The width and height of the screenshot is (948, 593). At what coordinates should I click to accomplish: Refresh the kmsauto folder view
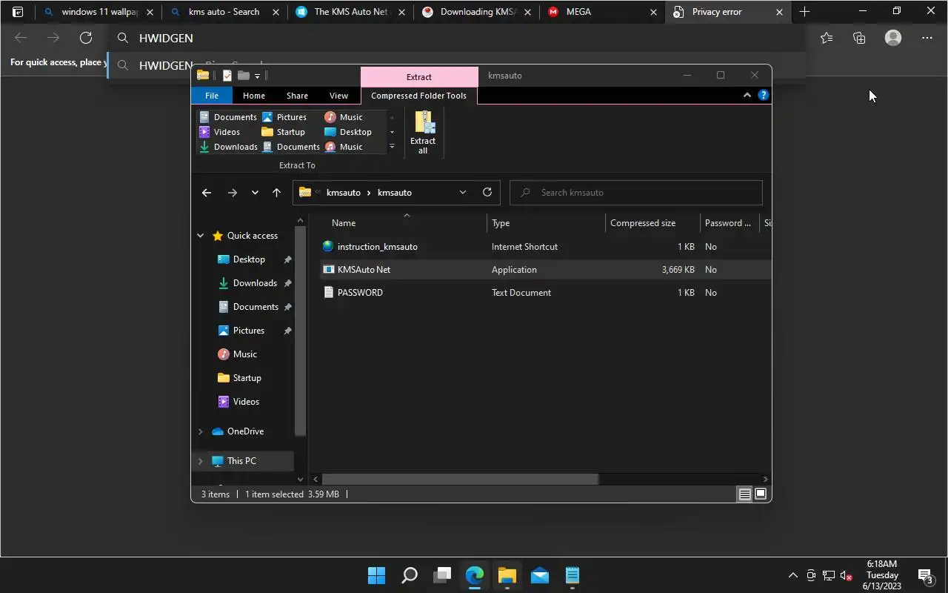coord(487,193)
